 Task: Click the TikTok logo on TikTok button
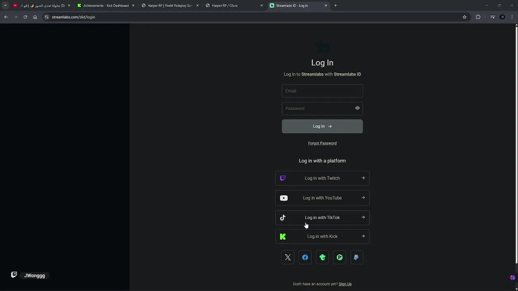pyautogui.click(x=283, y=217)
